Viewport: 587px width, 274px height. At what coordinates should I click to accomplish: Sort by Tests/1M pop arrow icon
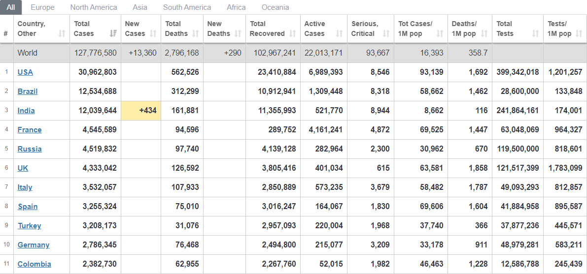(x=579, y=34)
